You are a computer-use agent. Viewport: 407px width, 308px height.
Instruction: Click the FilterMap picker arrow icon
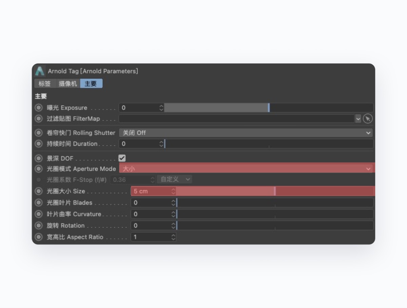pos(368,119)
